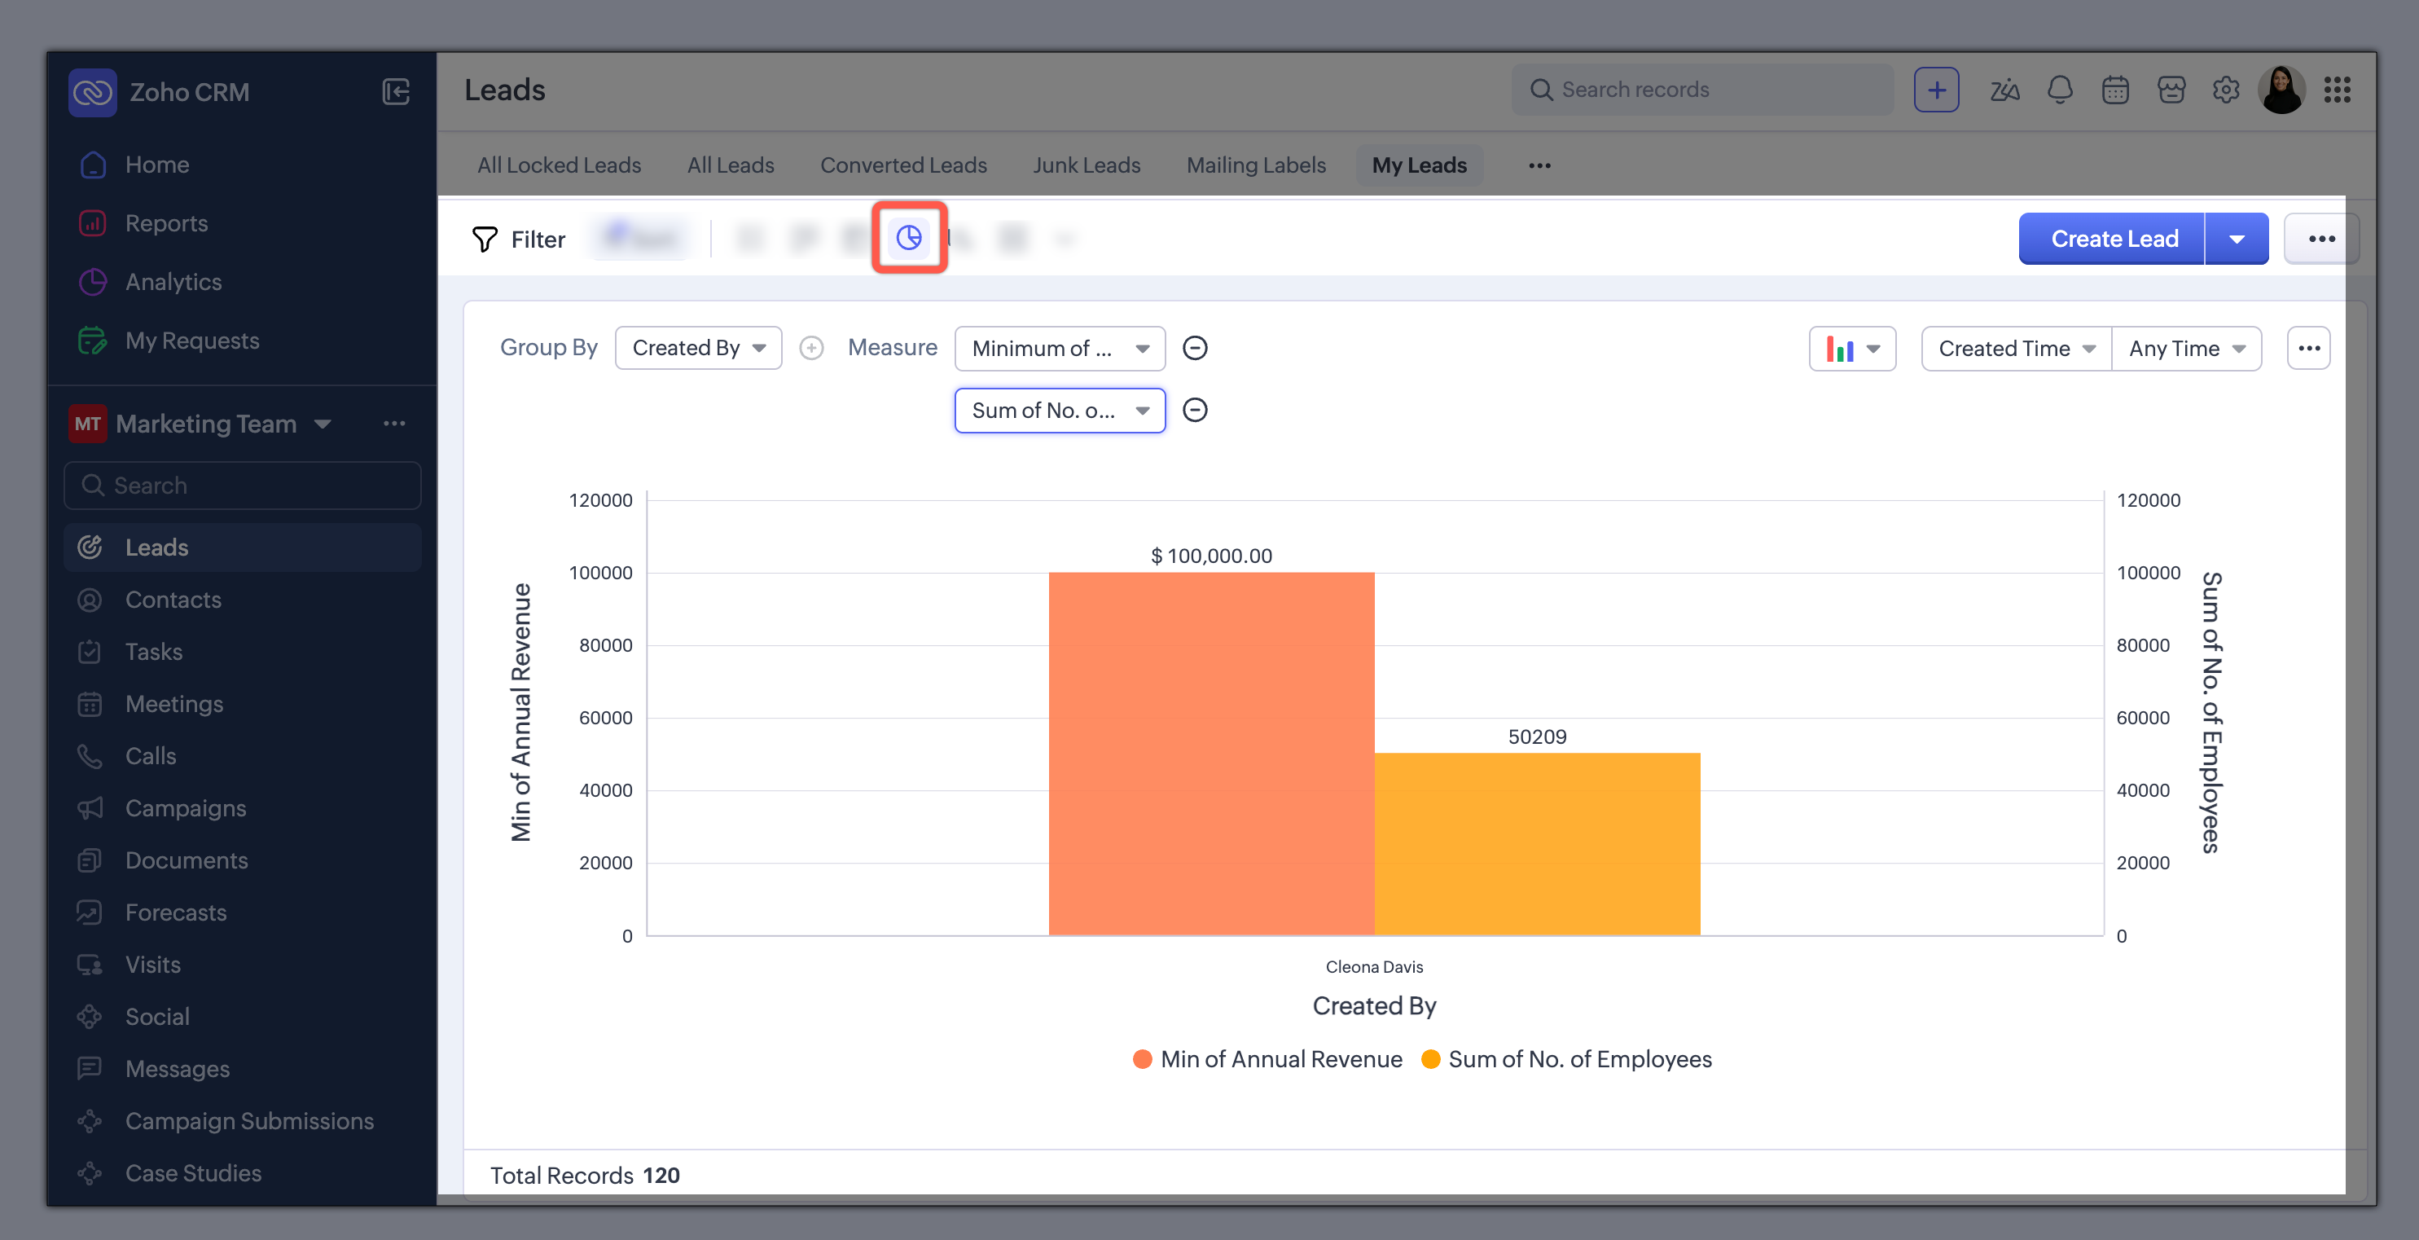
Task: Click the Create Lead button
Action: click(x=2113, y=239)
